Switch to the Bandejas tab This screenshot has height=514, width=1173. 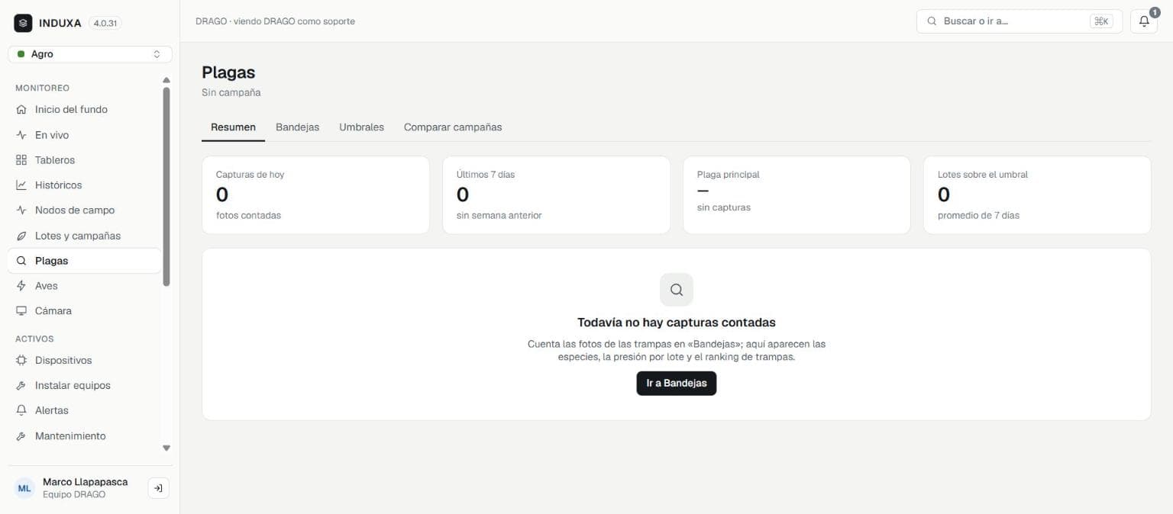pyautogui.click(x=298, y=127)
